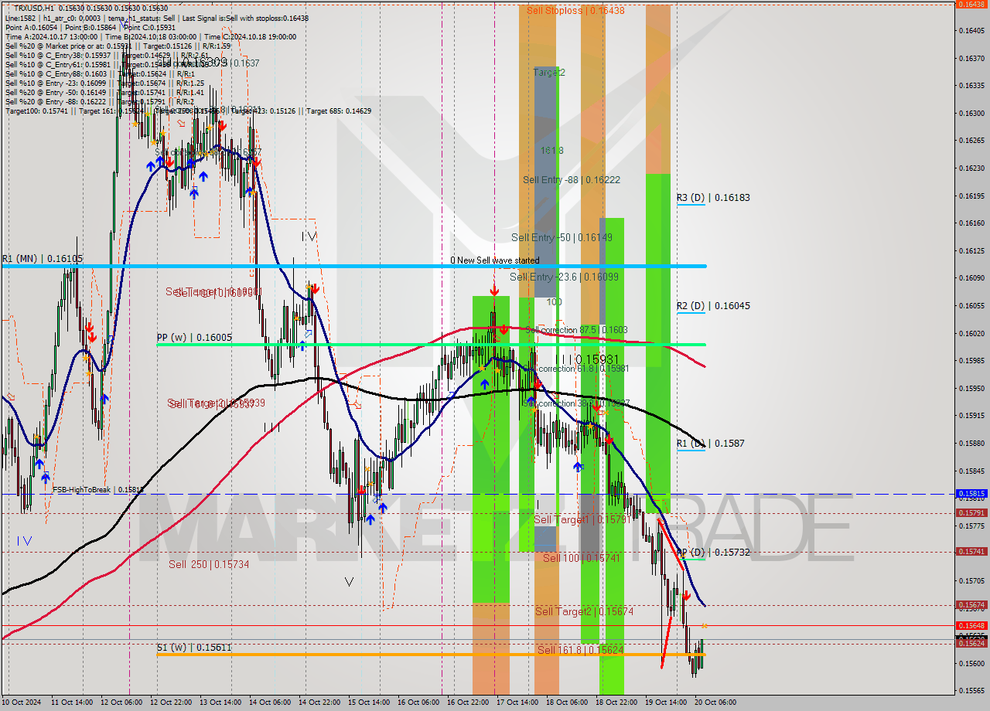The image size is (990, 711).
Task: Click the blue 0.15815 price axis tag
Action: (971, 493)
